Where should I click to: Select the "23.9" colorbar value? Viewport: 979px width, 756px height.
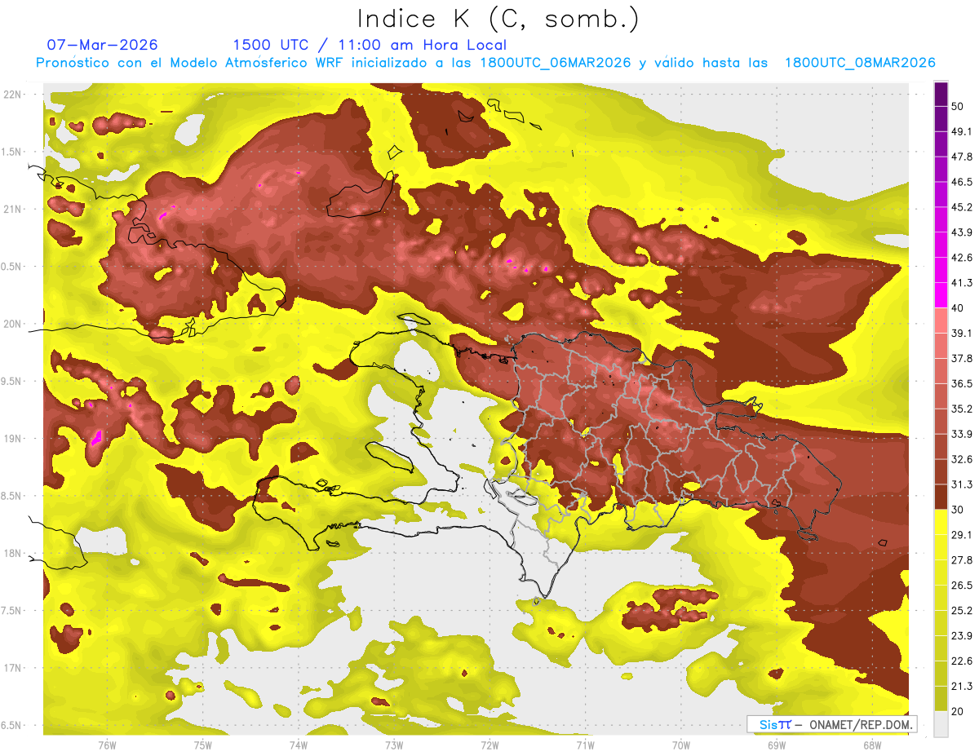point(961,636)
